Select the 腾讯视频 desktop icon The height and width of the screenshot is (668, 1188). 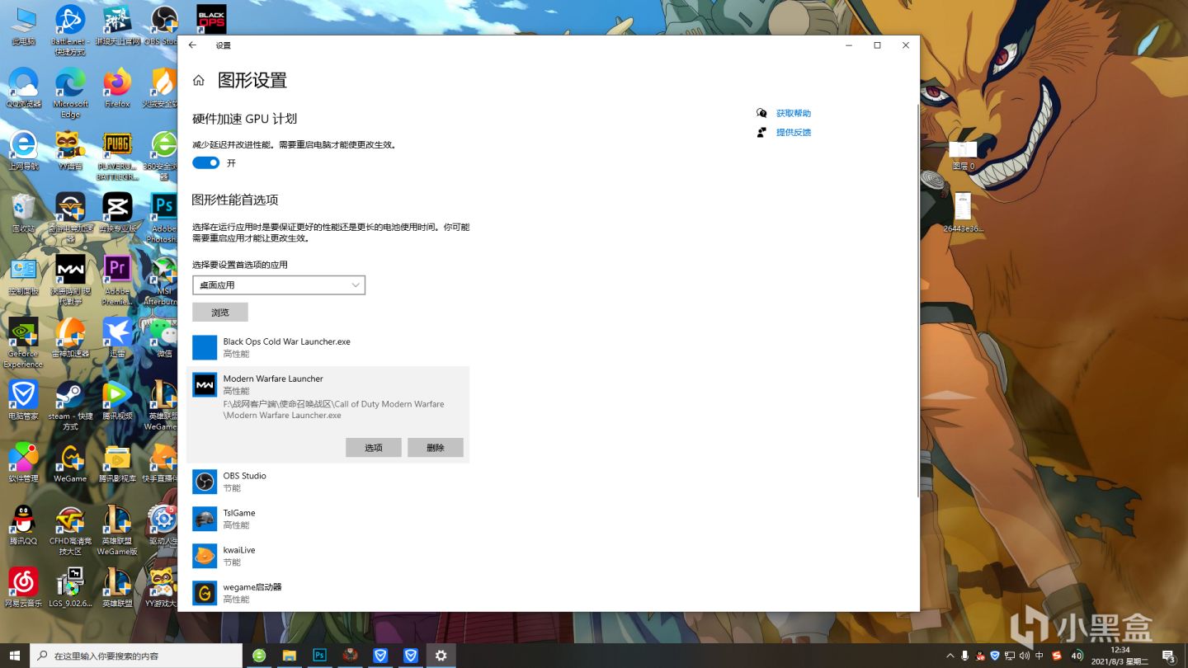(x=117, y=401)
